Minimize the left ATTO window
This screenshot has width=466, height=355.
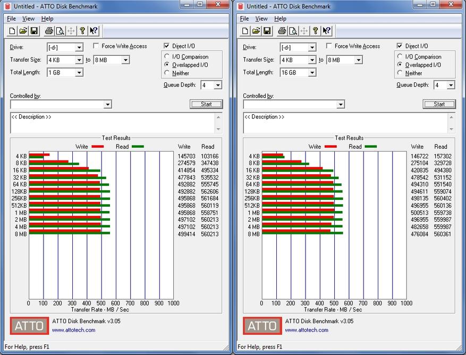(187, 4)
